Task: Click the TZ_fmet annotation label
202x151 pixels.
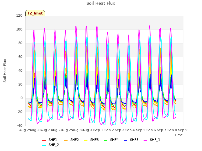Action: tap(35, 13)
